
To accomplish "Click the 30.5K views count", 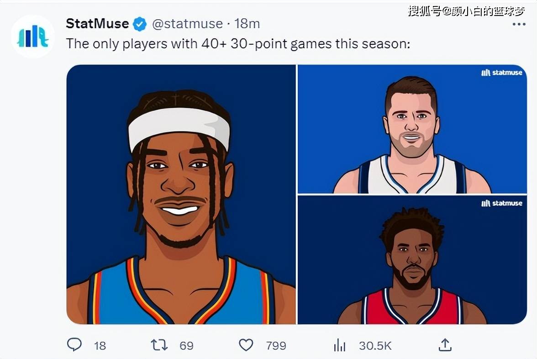I will pos(375,346).
